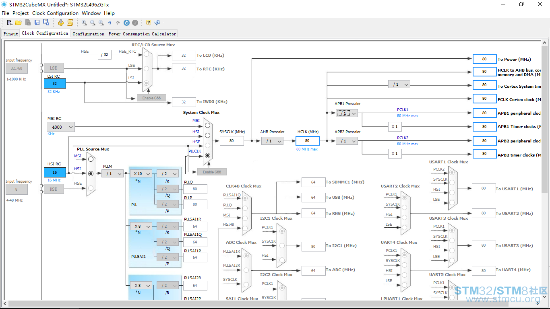The height and width of the screenshot is (309, 550).
Task: Switch to Power Consumption Calculator tab
Action: tap(142, 34)
